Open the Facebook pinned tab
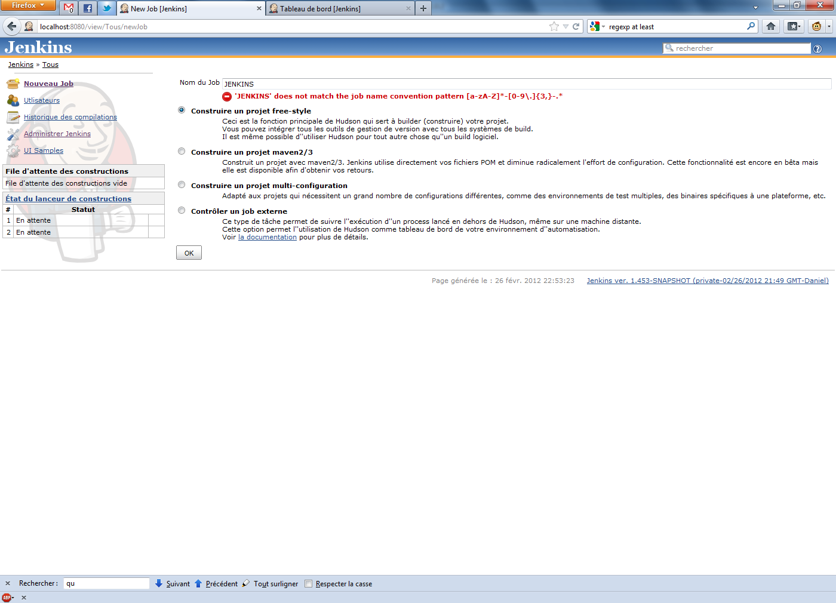 coord(88,8)
